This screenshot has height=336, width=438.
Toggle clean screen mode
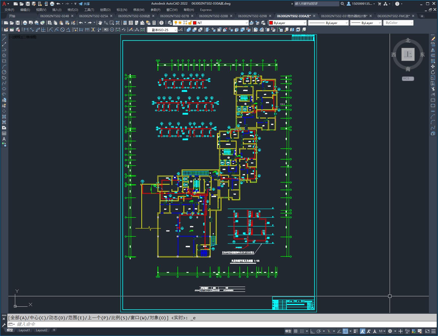427,331
